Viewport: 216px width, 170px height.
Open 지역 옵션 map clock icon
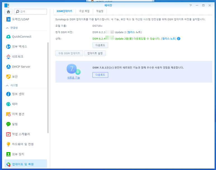click(x=8, y=114)
